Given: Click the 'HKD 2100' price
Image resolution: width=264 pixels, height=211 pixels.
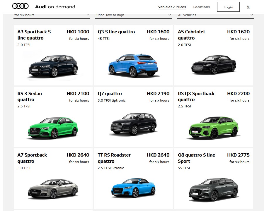Looking at the screenshot, I should click(x=78, y=93).
